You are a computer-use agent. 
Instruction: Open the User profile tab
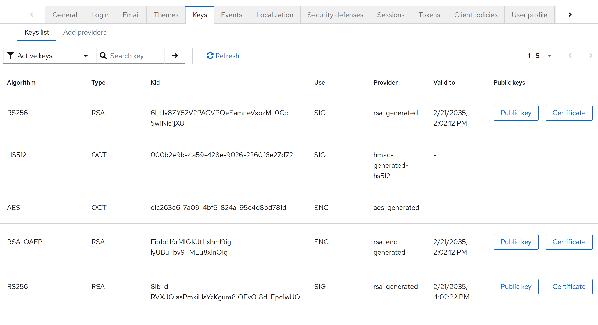click(x=529, y=15)
